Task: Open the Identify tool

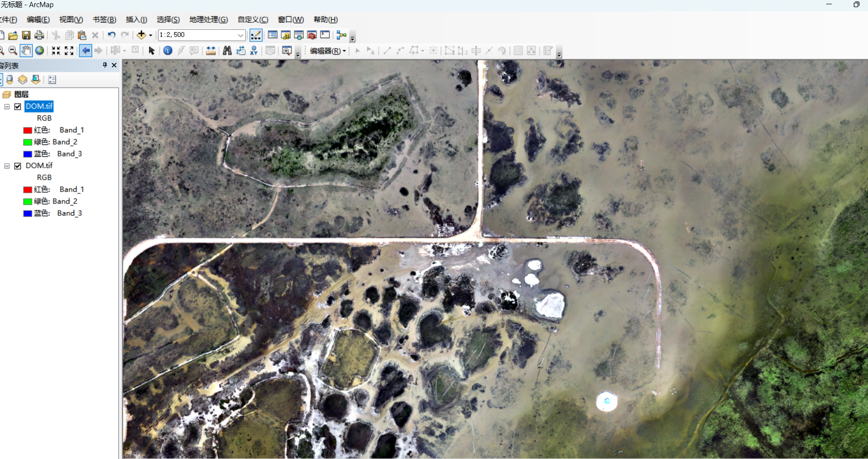Action: (x=168, y=50)
